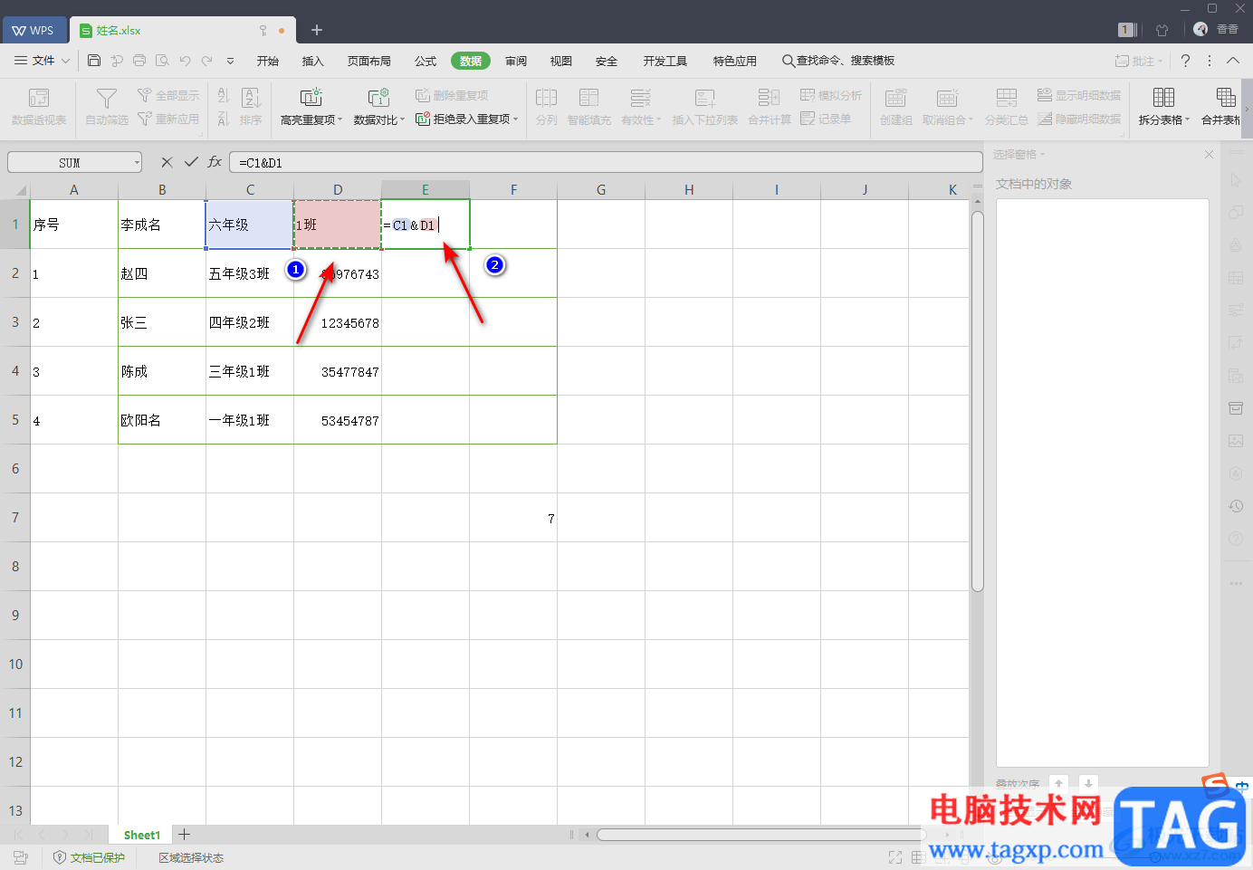
Task: Expand the 拒绝录入重复项 dropdown
Action: [x=516, y=119]
